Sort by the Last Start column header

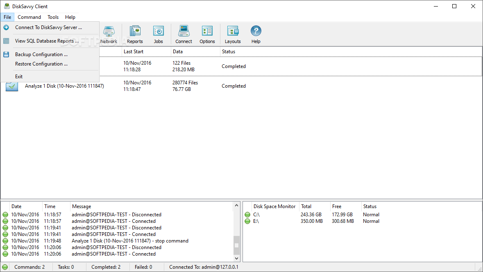pyautogui.click(x=146, y=52)
